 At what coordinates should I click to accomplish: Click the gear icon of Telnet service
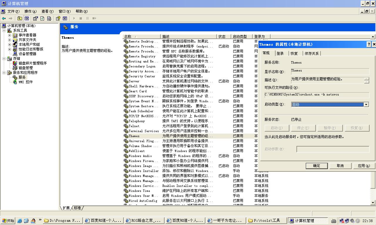tap(126, 126)
